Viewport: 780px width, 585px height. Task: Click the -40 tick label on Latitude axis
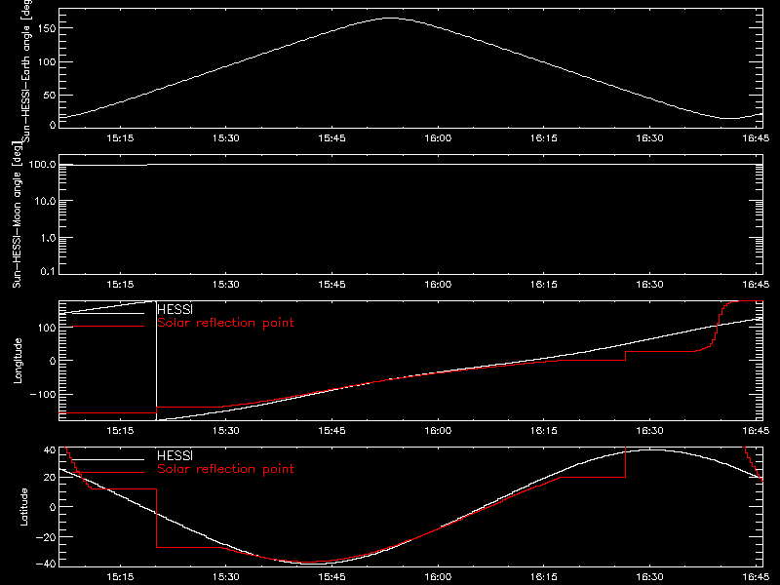pyautogui.click(x=46, y=565)
